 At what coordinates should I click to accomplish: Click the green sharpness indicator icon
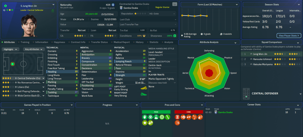[x=175, y=36]
